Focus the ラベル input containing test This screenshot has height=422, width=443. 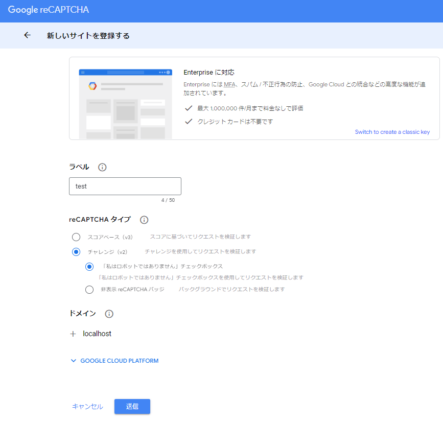125,186
